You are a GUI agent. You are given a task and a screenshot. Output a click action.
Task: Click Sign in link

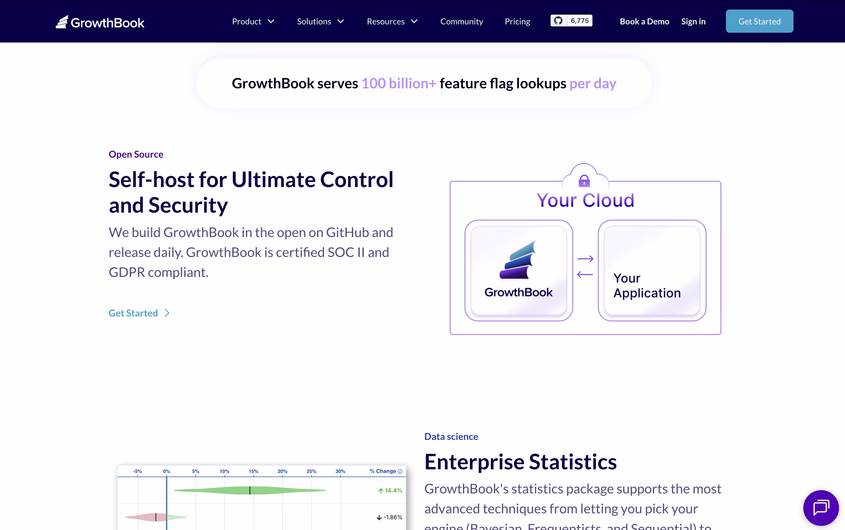click(x=693, y=21)
